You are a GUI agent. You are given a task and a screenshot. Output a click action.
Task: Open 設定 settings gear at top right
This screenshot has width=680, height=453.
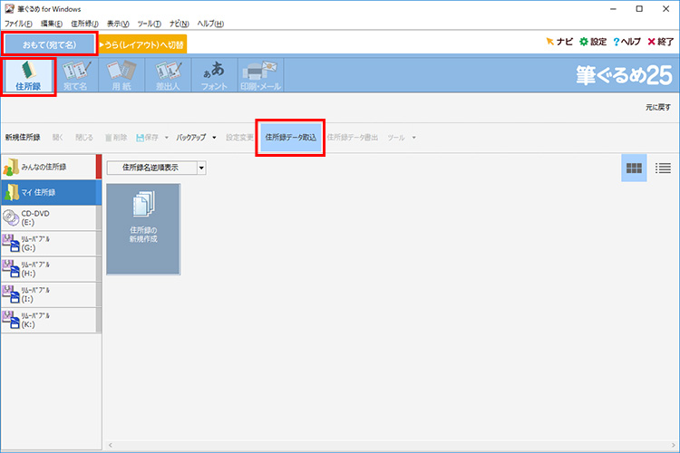[x=592, y=42]
